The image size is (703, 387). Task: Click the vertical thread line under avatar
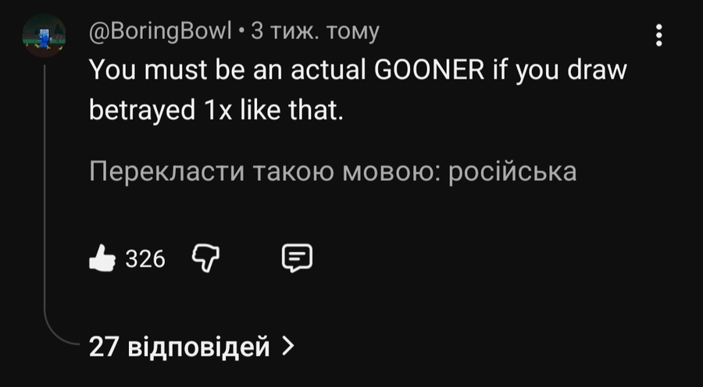pyautogui.click(x=45, y=195)
